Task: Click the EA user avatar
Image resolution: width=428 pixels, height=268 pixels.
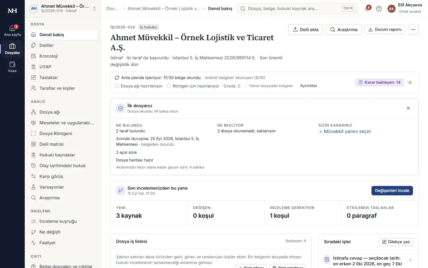Action: 391,9
